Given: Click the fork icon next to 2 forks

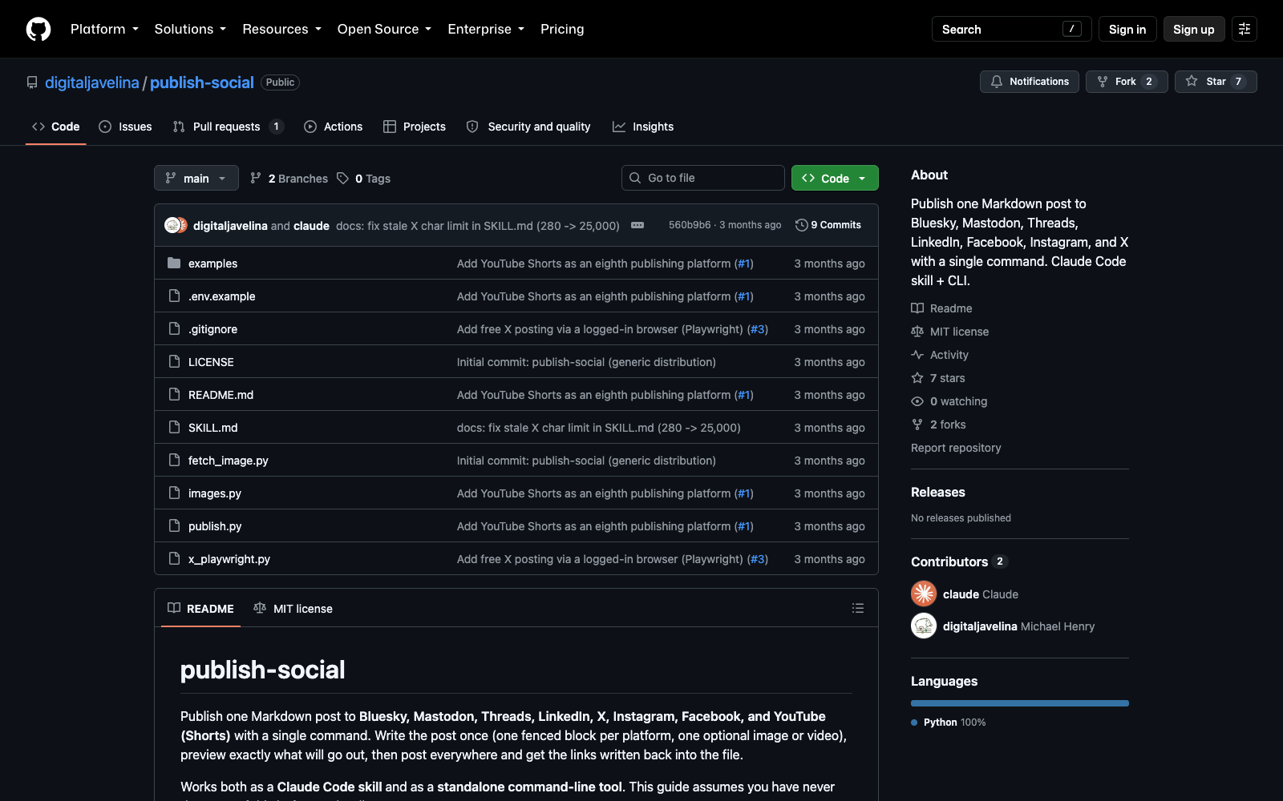Looking at the screenshot, I should pyautogui.click(x=917, y=425).
